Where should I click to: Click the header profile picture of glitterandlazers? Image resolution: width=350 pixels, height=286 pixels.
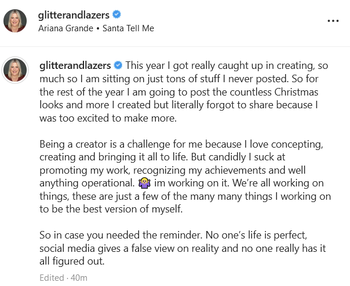(x=15, y=21)
